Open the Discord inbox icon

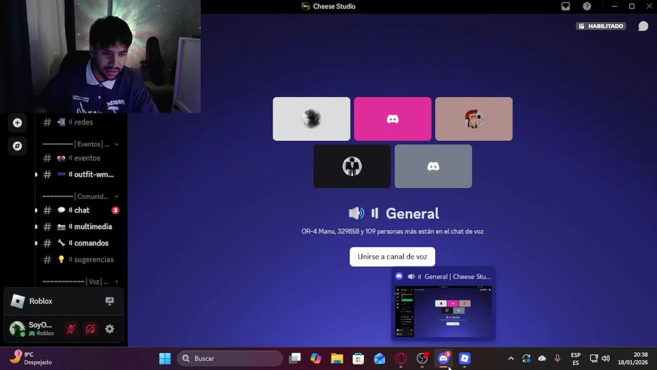pos(565,6)
